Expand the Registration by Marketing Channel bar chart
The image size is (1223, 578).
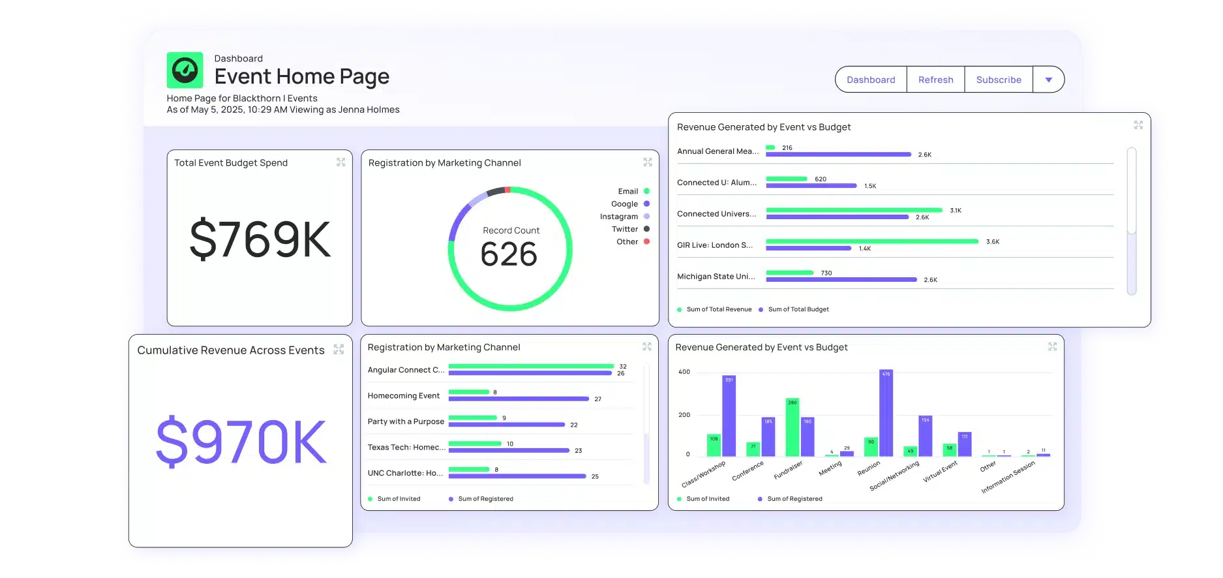pos(647,347)
